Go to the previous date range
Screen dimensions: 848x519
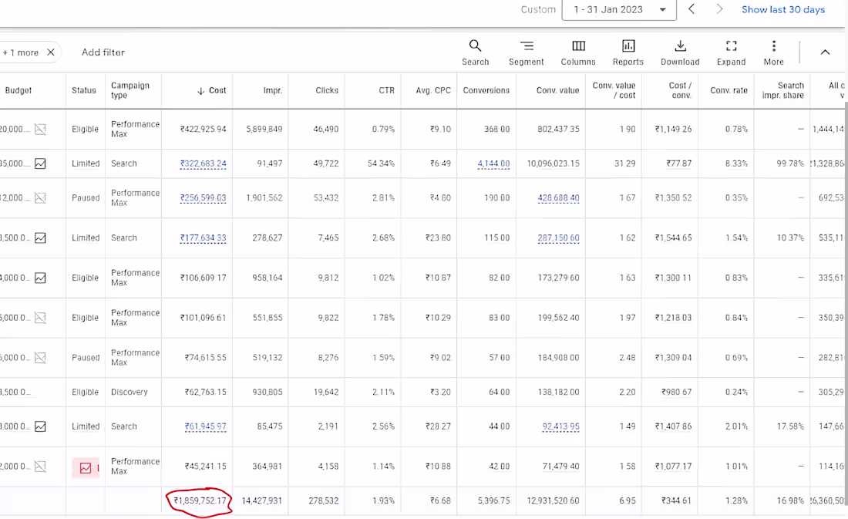point(692,9)
